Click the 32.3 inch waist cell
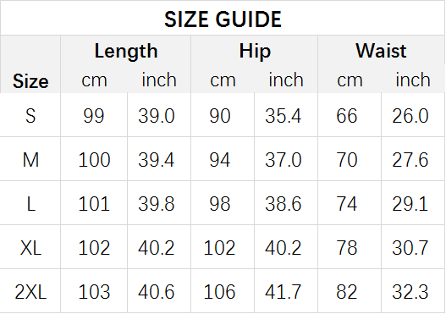This screenshot has height=314, width=446. [410, 292]
